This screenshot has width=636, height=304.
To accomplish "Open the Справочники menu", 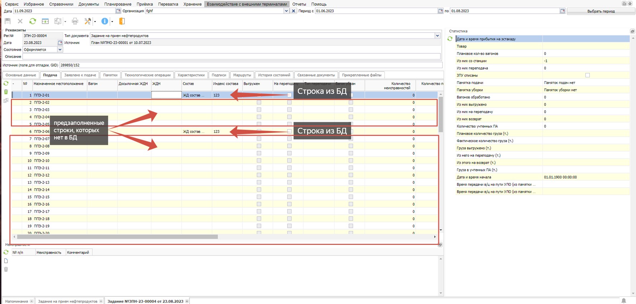I will click(61, 4).
